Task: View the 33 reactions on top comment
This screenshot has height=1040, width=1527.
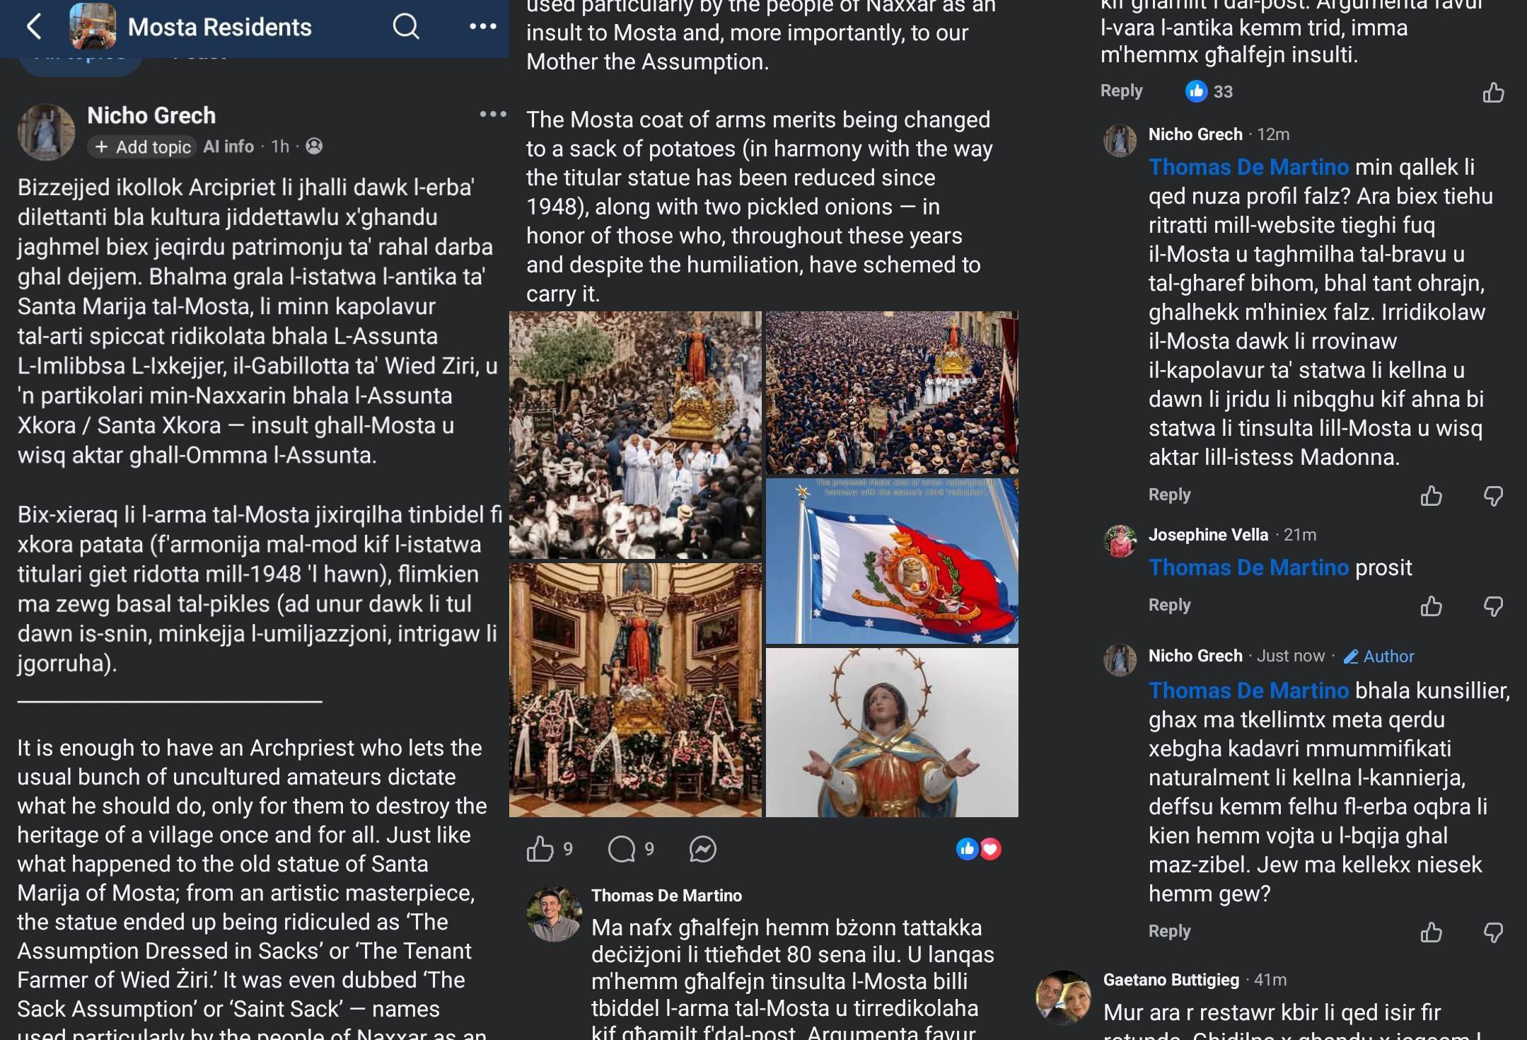Action: [1209, 91]
